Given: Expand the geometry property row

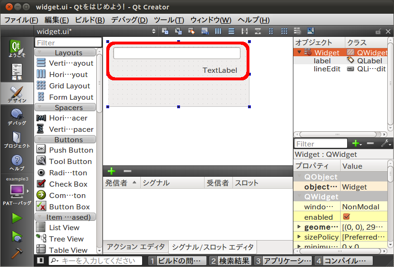Looking at the screenshot, I should tap(299, 227).
